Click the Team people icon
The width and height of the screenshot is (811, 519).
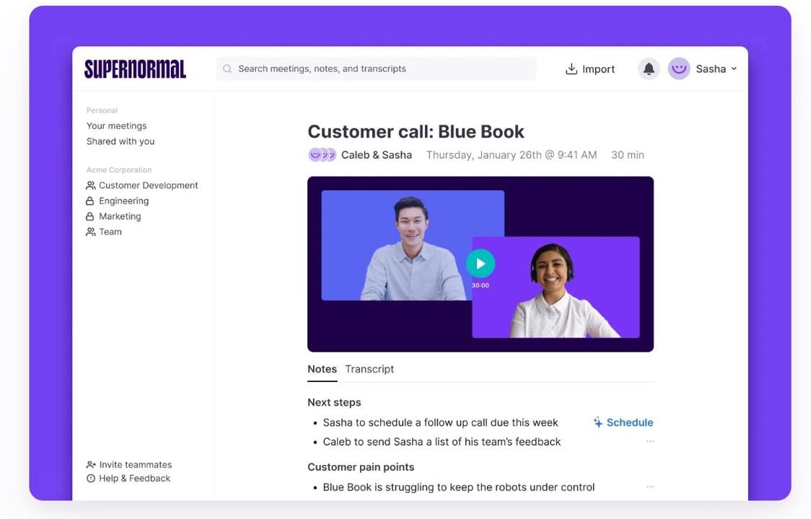click(x=90, y=231)
